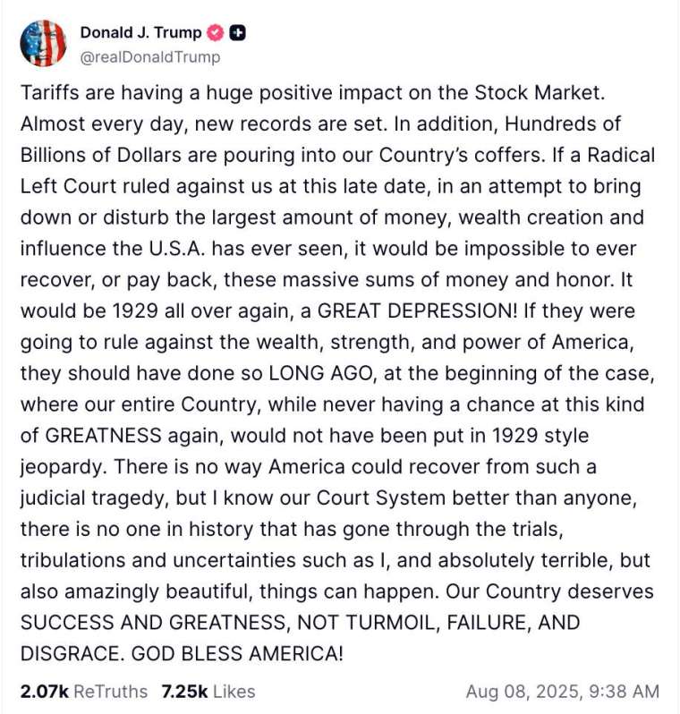The image size is (680, 714).
Task: Click the dark plus badge beside the name
Action: tap(237, 33)
